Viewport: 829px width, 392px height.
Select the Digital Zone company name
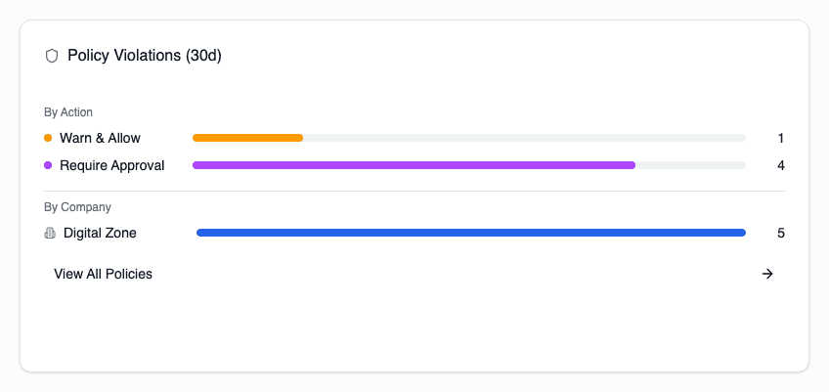click(100, 233)
